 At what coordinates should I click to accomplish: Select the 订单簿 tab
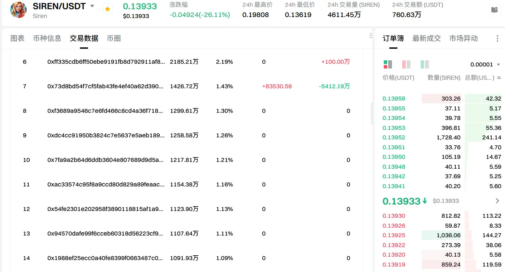coord(393,39)
